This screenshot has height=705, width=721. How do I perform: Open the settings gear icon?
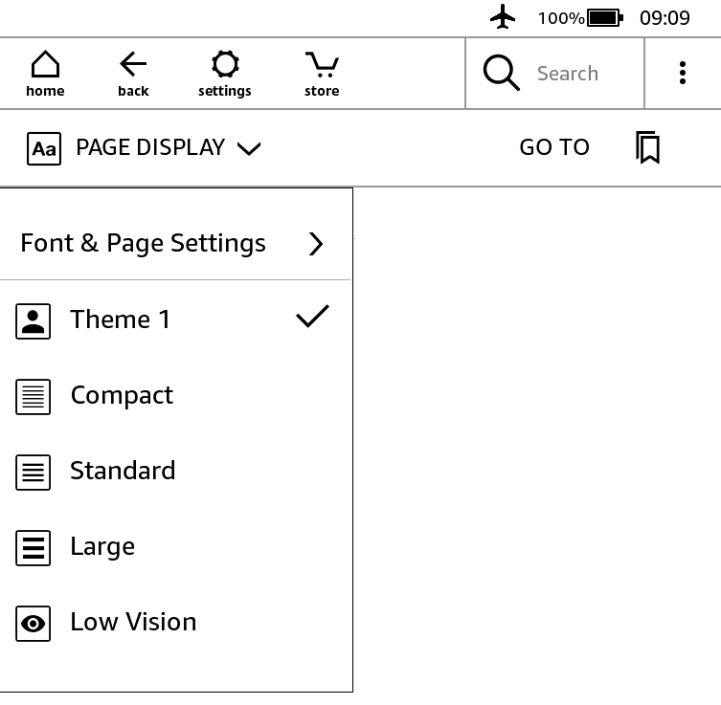point(225,74)
